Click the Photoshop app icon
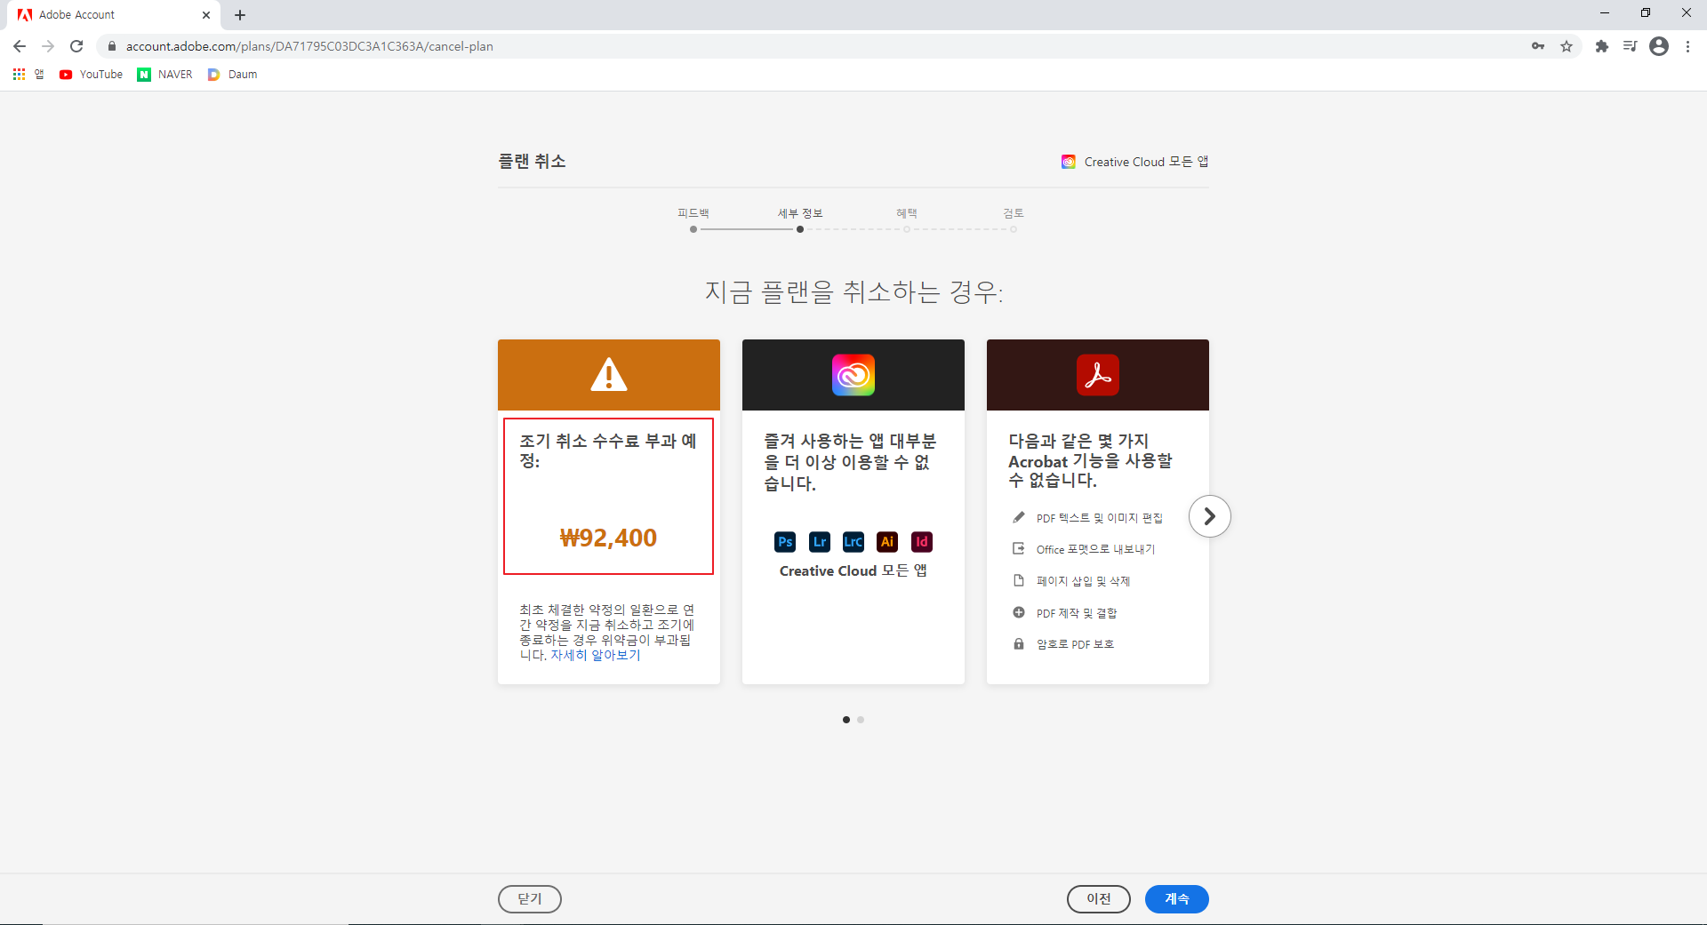This screenshot has width=1707, height=925. [785, 541]
